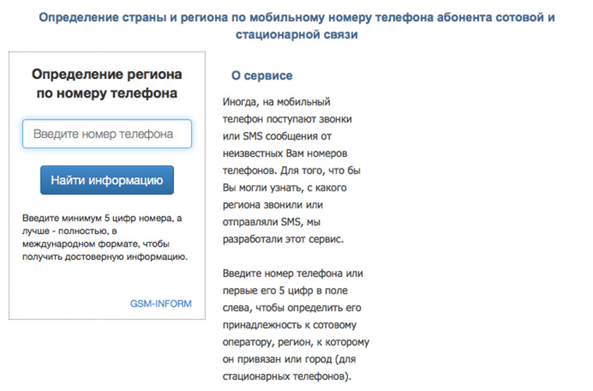
Task: Click the hint line 'международном формате, чтобы'
Action: tap(96, 244)
